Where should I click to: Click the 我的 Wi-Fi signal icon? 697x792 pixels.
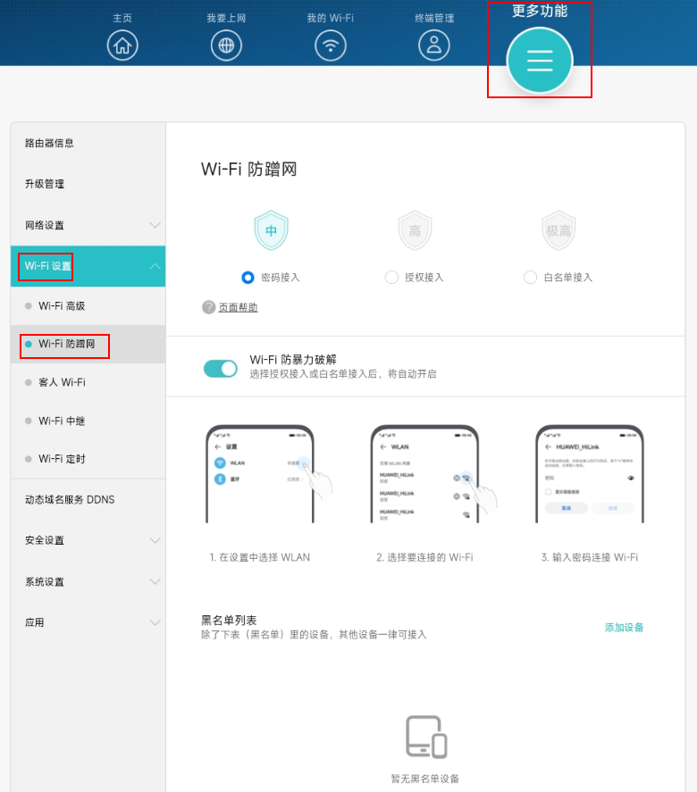pyautogui.click(x=331, y=46)
